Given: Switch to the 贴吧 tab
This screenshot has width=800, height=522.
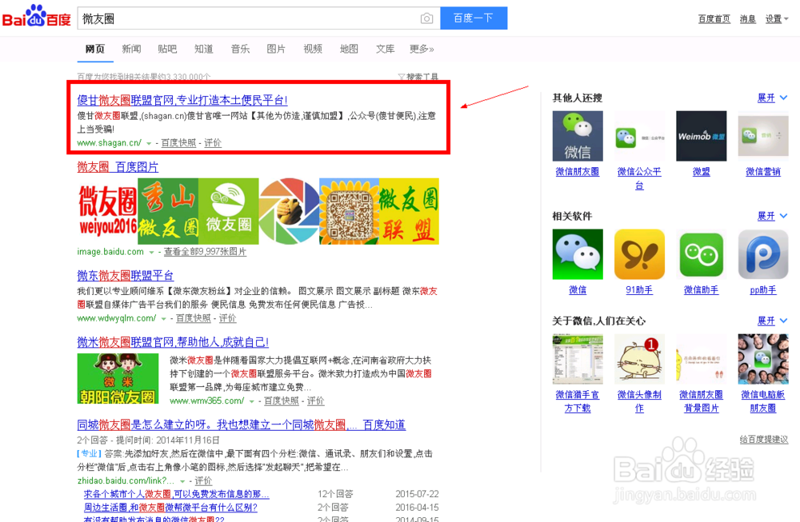Looking at the screenshot, I should click(167, 49).
